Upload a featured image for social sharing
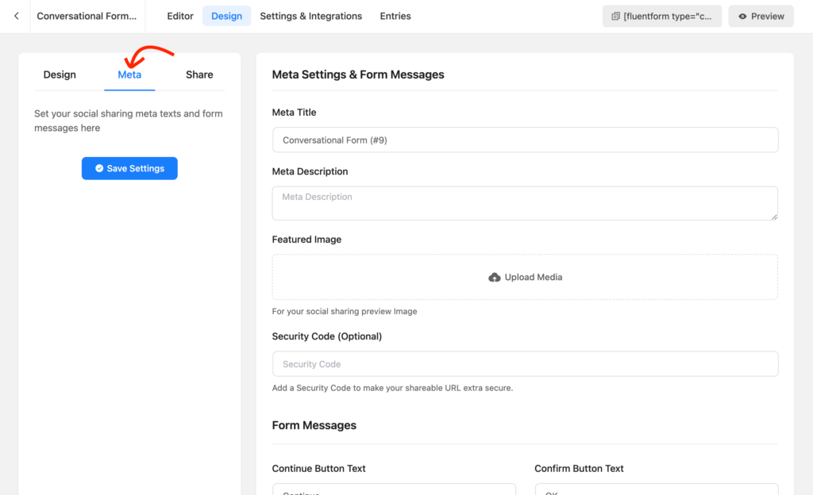The width and height of the screenshot is (813, 495). [525, 277]
